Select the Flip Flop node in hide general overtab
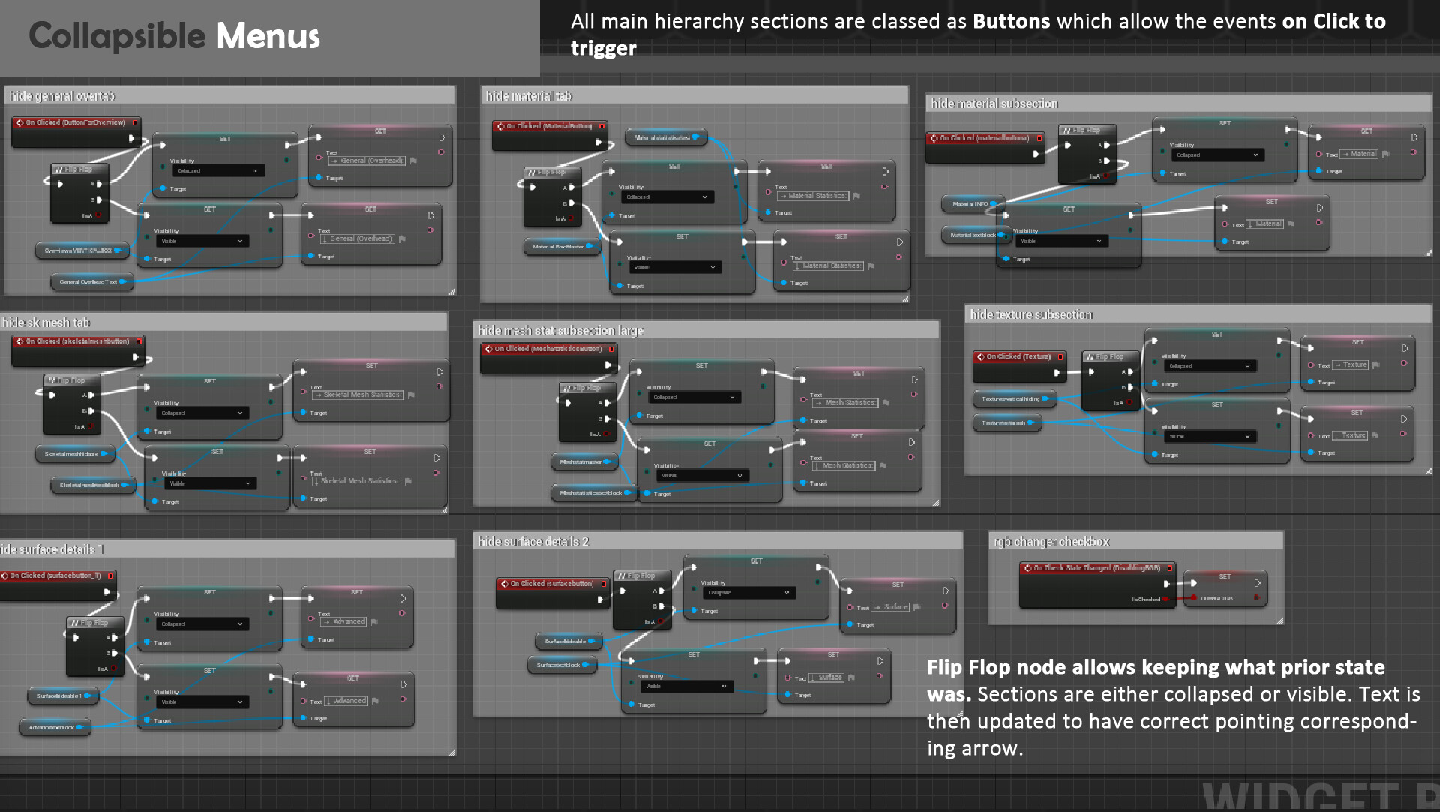This screenshot has width=1440, height=812. coord(78,170)
